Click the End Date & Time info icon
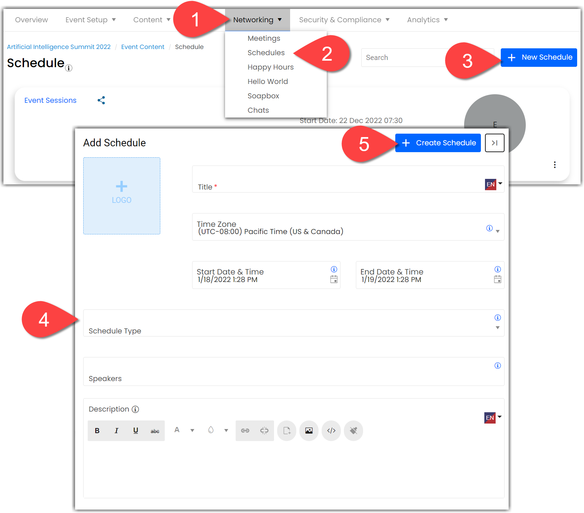This screenshot has height=513, width=584. tap(498, 269)
